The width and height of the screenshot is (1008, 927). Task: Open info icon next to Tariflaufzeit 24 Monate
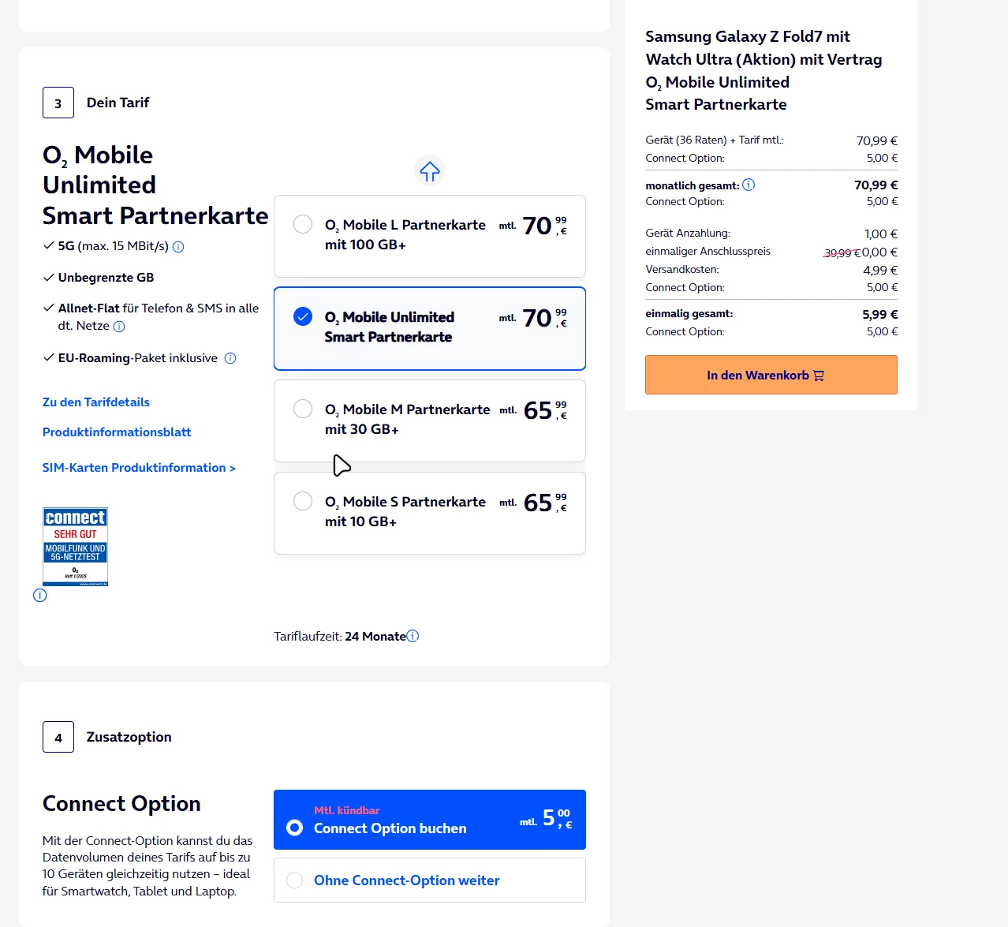click(x=413, y=636)
